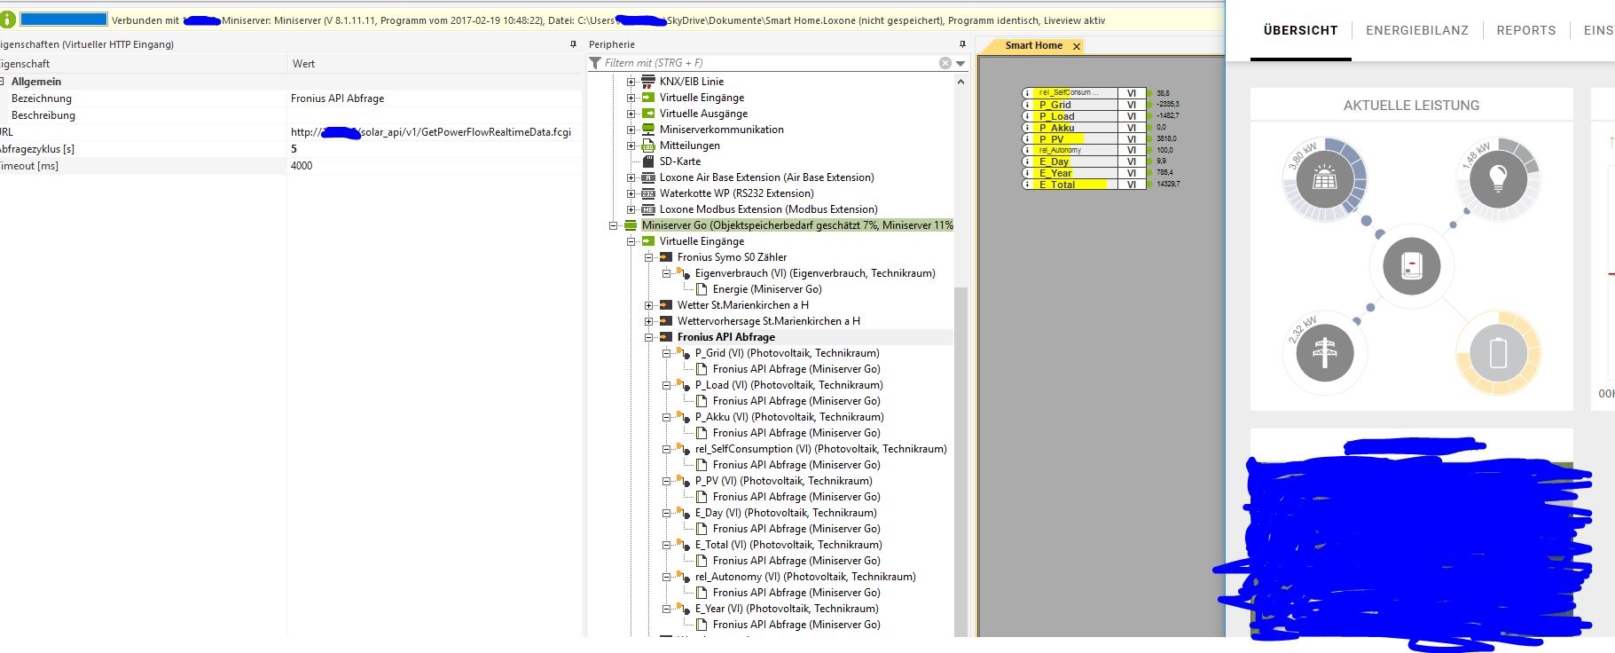Click the power grid pylon icon
This screenshot has width=1615, height=653.
(1325, 352)
